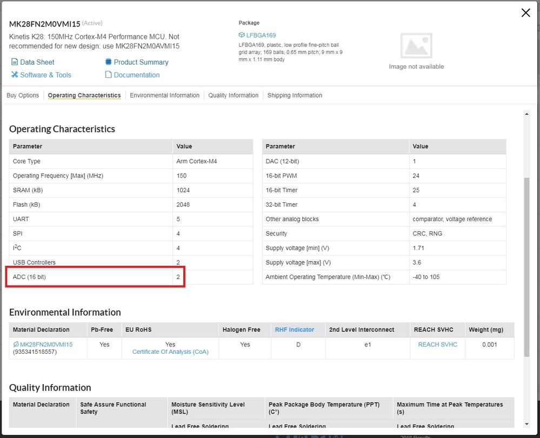Viewport: 540px width, 438px height.
Task: Click the leaf icon beside the MK28FN2M0VMI15 link
Action: [16, 344]
